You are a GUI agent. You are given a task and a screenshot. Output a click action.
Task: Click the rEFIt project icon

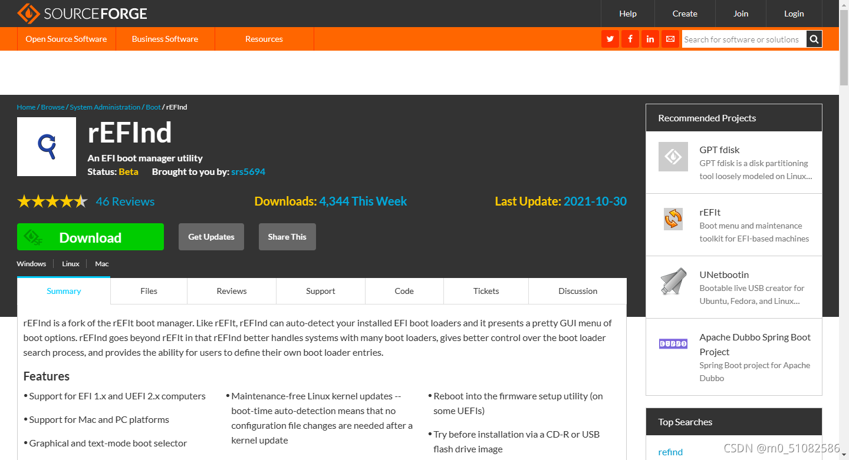coord(673,219)
